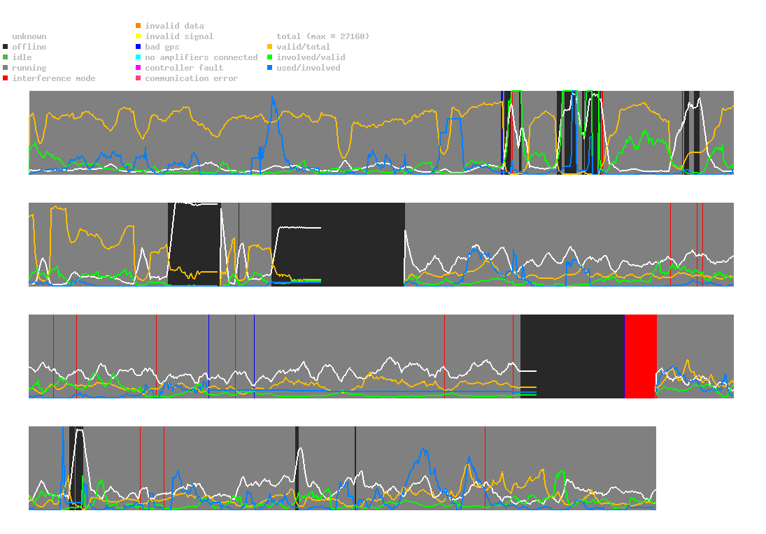766x534 pixels.
Task: Select the "used/involved" legend label
Action: click(308, 68)
